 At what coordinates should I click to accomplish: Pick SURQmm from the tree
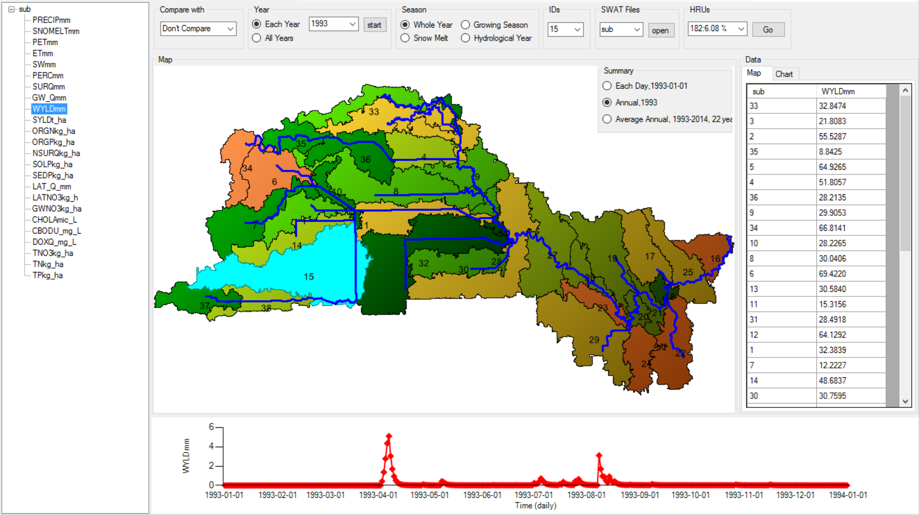click(48, 87)
